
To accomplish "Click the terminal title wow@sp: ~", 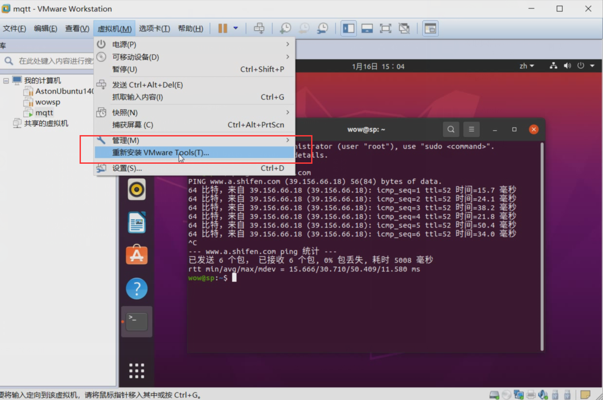I will pyautogui.click(x=366, y=129).
